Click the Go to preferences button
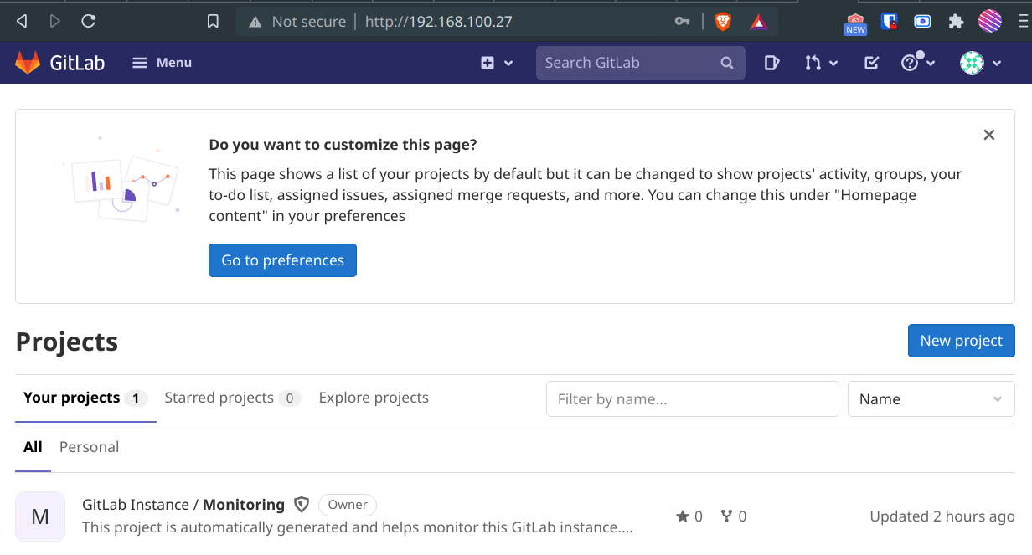 tap(282, 260)
